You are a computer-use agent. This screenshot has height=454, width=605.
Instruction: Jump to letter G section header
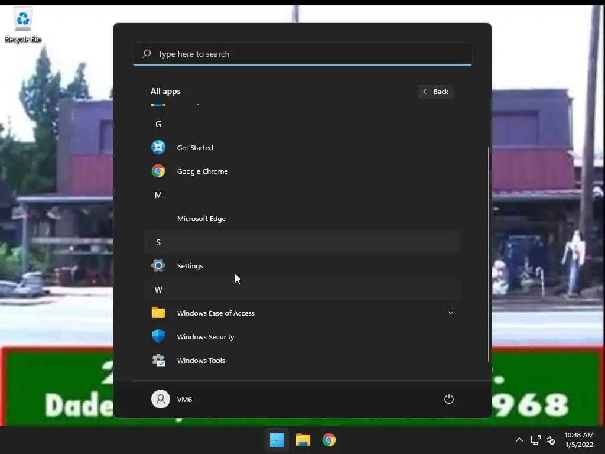[302, 124]
